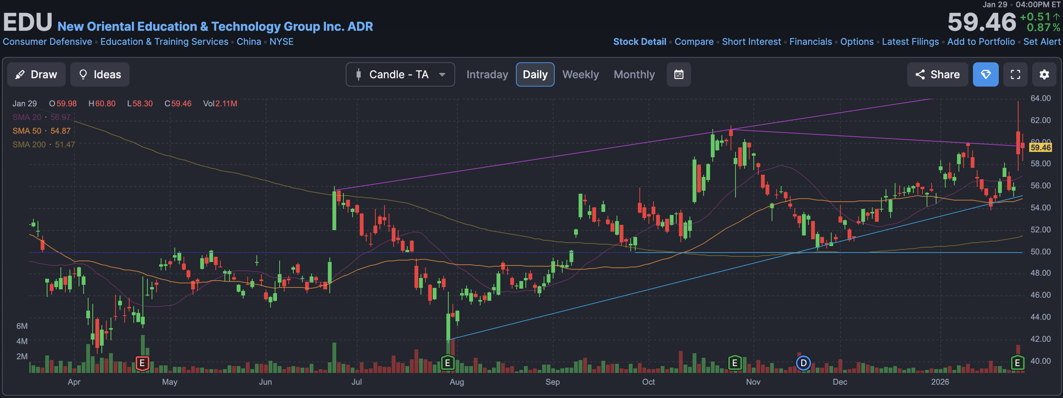Open the Options link

(x=857, y=42)
